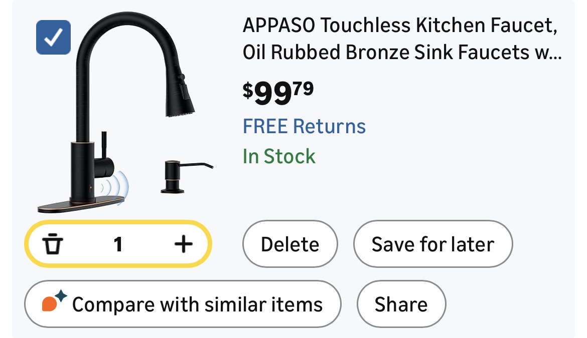Click Save for later
The image size is (587, 338).
click(432, 244)
